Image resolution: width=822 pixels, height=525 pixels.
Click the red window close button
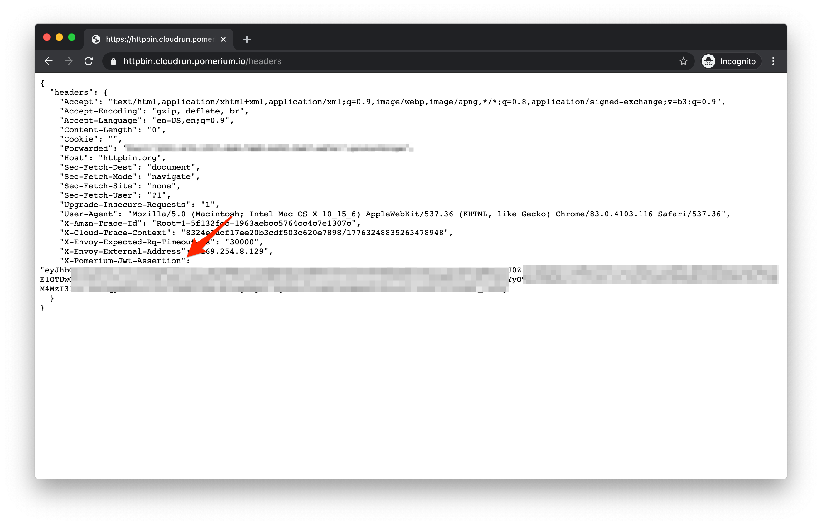[x=47, y=37]
